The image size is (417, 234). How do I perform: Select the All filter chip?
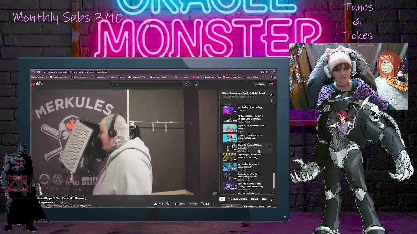click(222, 199)
